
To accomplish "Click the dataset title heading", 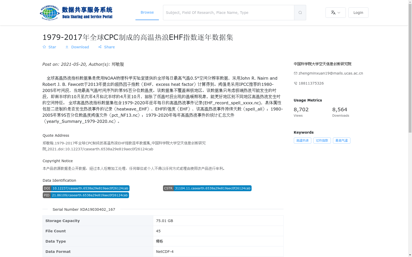I will pos(138,37).
